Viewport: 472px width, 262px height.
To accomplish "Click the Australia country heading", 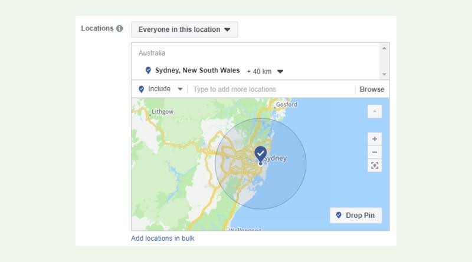I will tap(152, 53).
